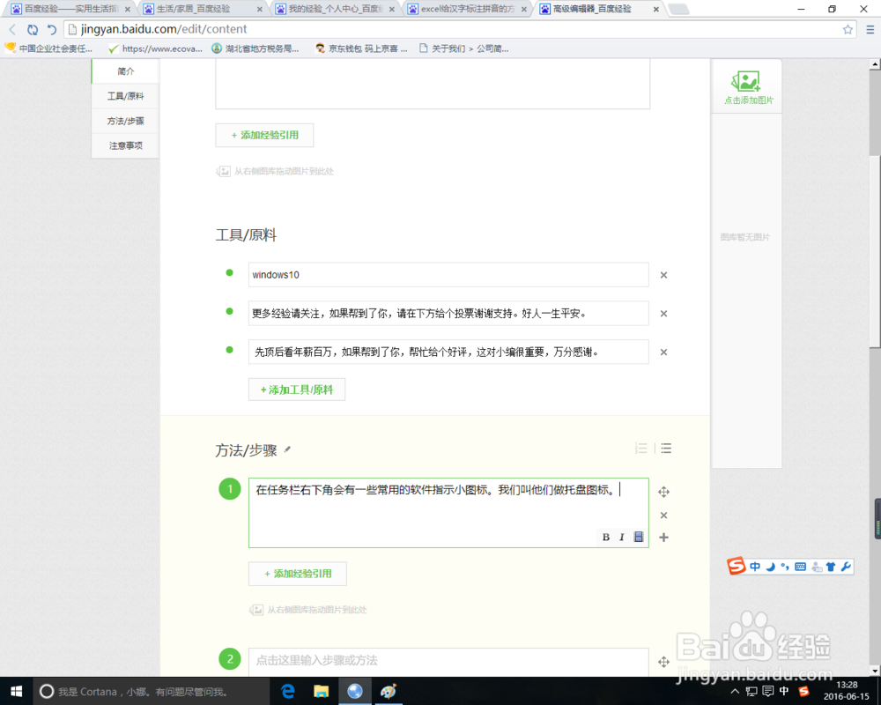This screenshot has width=881, height=705.
Task: Toggle Chinese/English with the 中 icon
Action: pos(756,567)
